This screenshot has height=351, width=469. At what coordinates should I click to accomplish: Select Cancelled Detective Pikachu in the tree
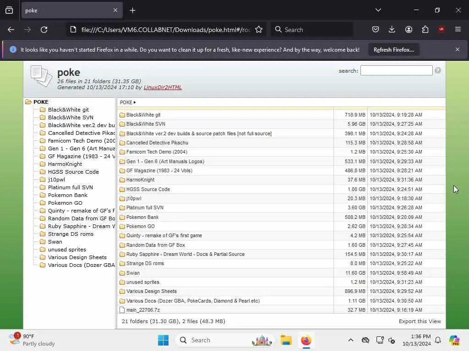(82, 133)
